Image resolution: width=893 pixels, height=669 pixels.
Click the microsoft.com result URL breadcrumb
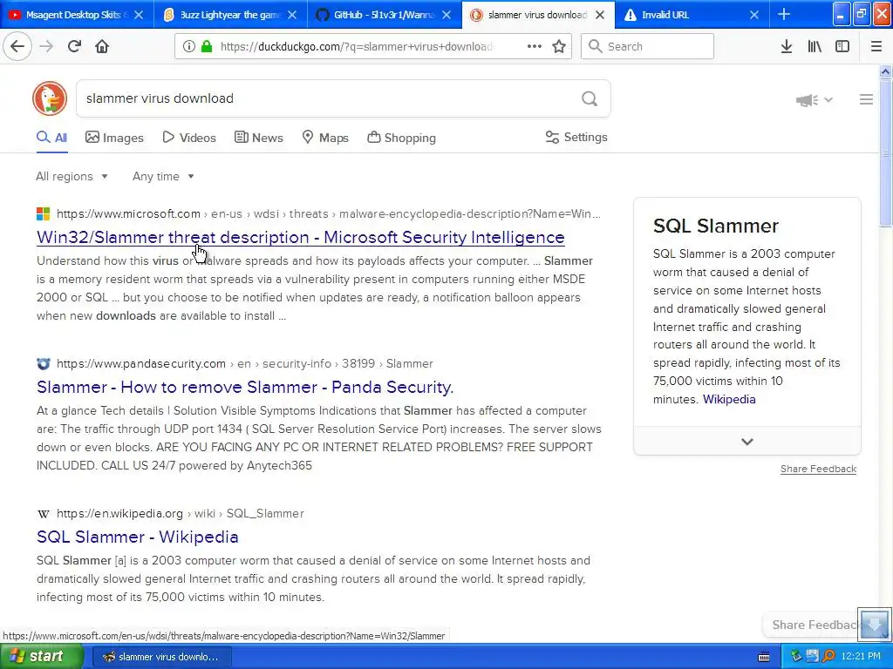click(x=329, y=214)
